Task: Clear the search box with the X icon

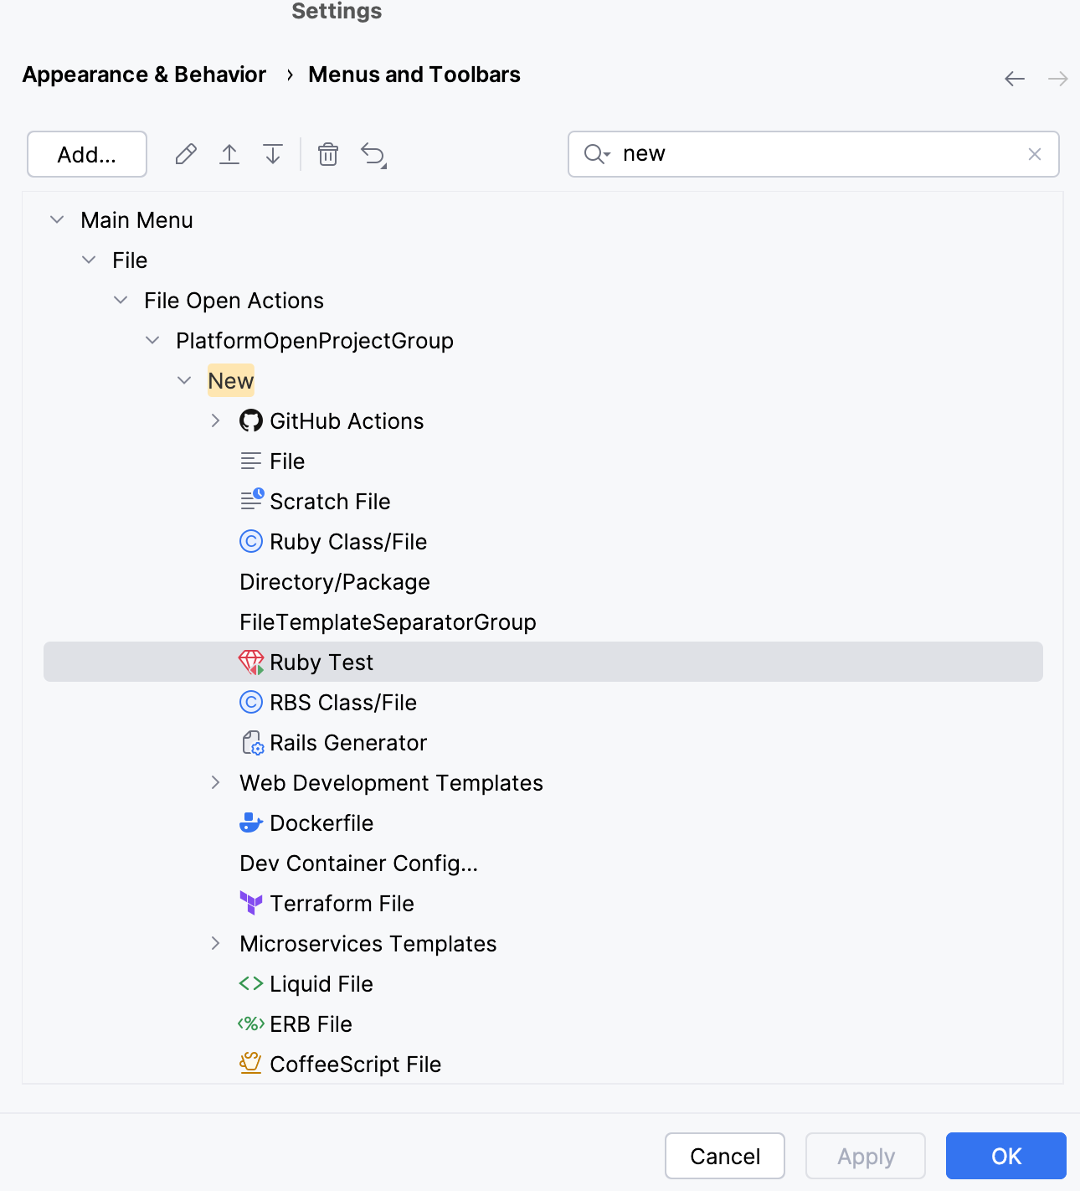Action: pyautogui.click(x=1035, y=154)
